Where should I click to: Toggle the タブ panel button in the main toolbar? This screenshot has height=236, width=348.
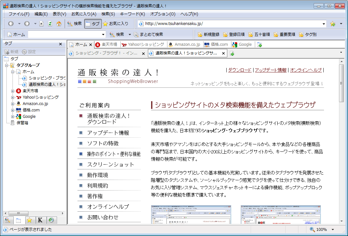click(93, 23)
